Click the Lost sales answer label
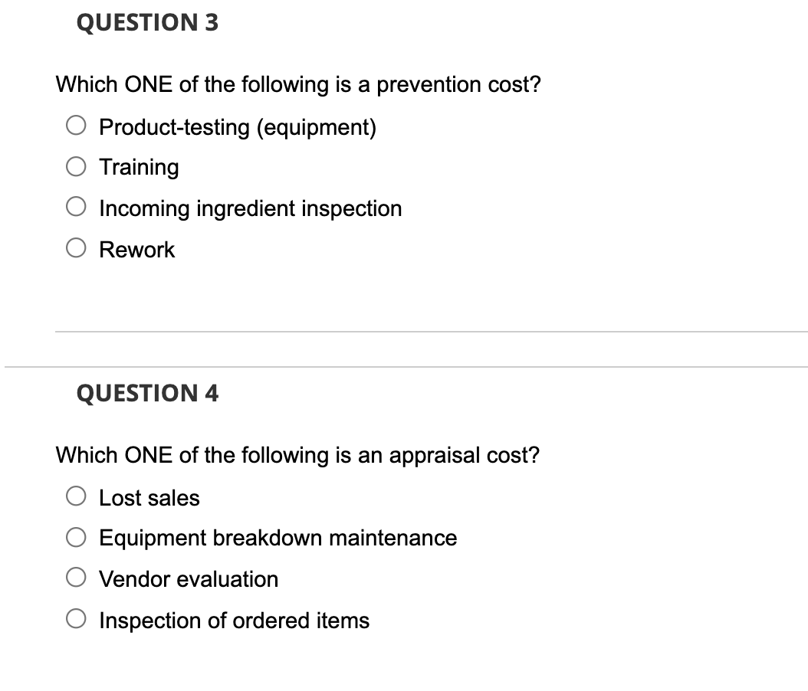This screenshot has width=808, height=691. [x=149, y=497]
